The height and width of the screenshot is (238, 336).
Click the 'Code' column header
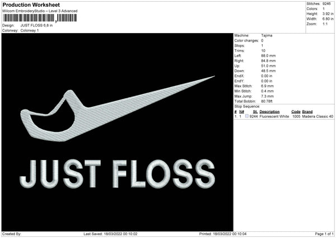click(296, 112)
